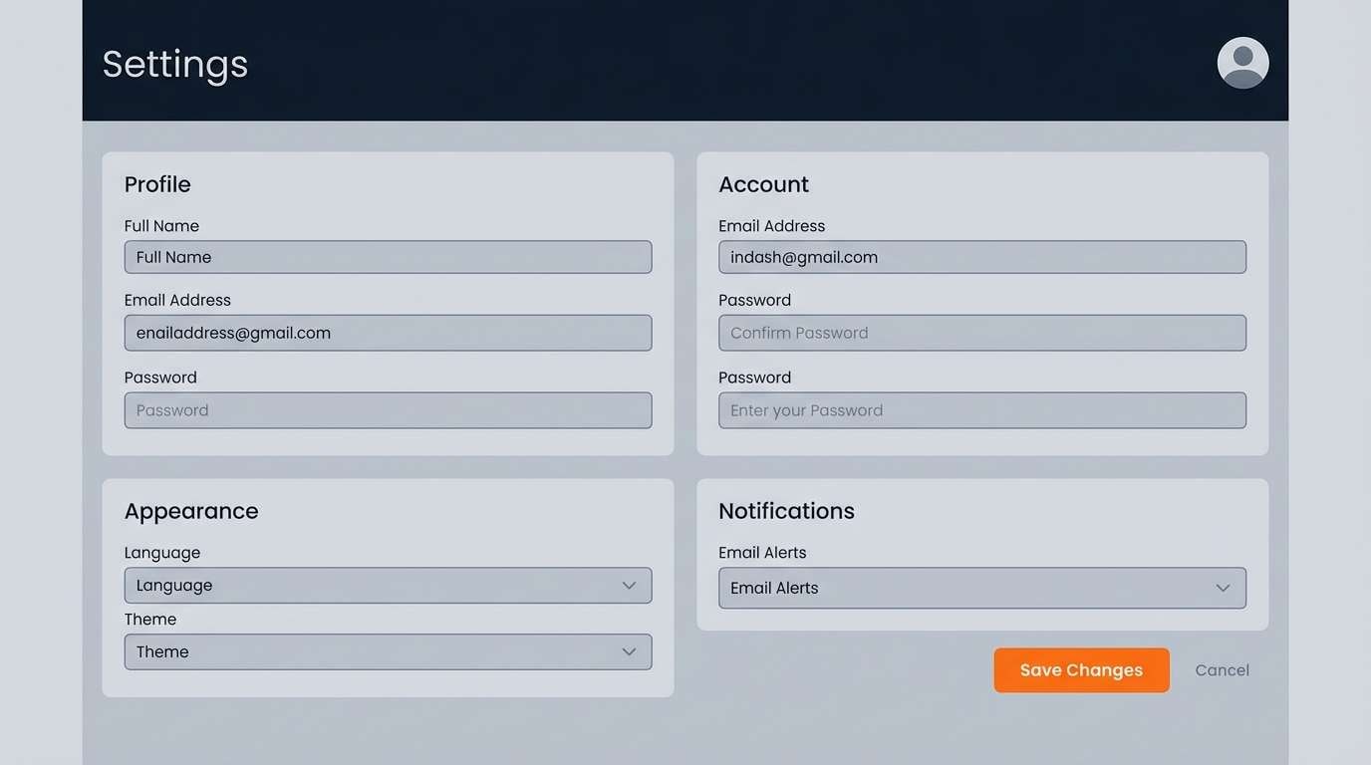
Task: Click the enailaddress@gmail.com email field
Action: tap(388, 333)
